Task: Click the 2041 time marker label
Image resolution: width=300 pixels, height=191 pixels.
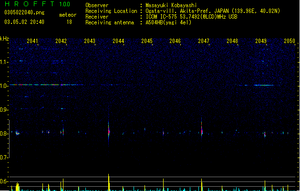Action: point(32,41)
